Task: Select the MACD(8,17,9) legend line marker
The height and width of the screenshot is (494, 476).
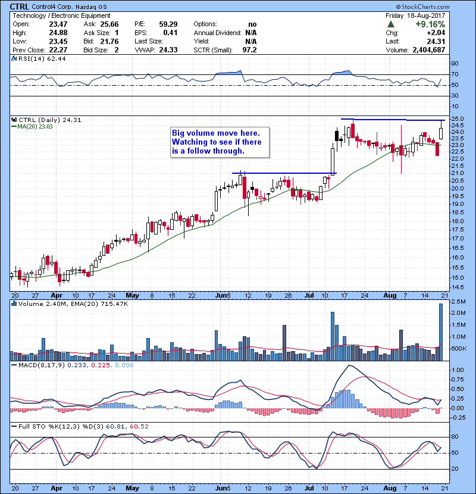Action: (x=14, y=365)
